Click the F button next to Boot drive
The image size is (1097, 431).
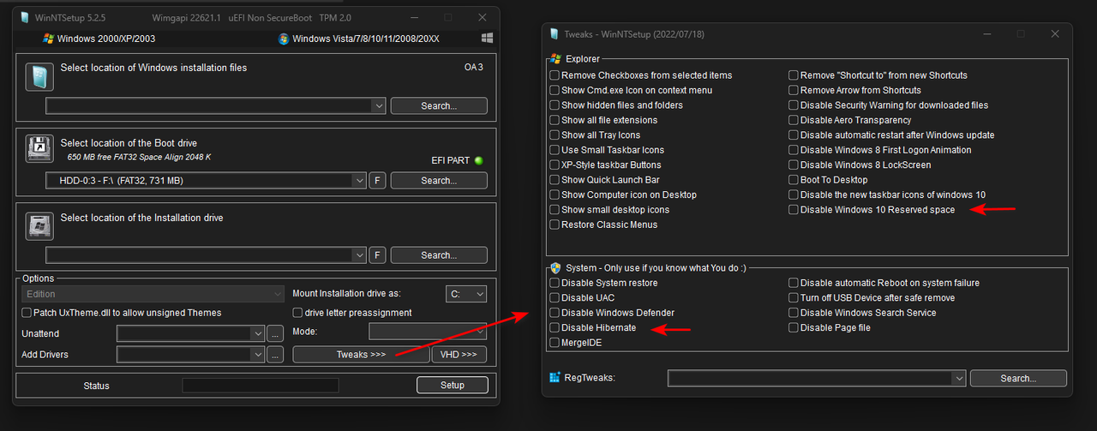pyautogui.click(x=377, y=181)
